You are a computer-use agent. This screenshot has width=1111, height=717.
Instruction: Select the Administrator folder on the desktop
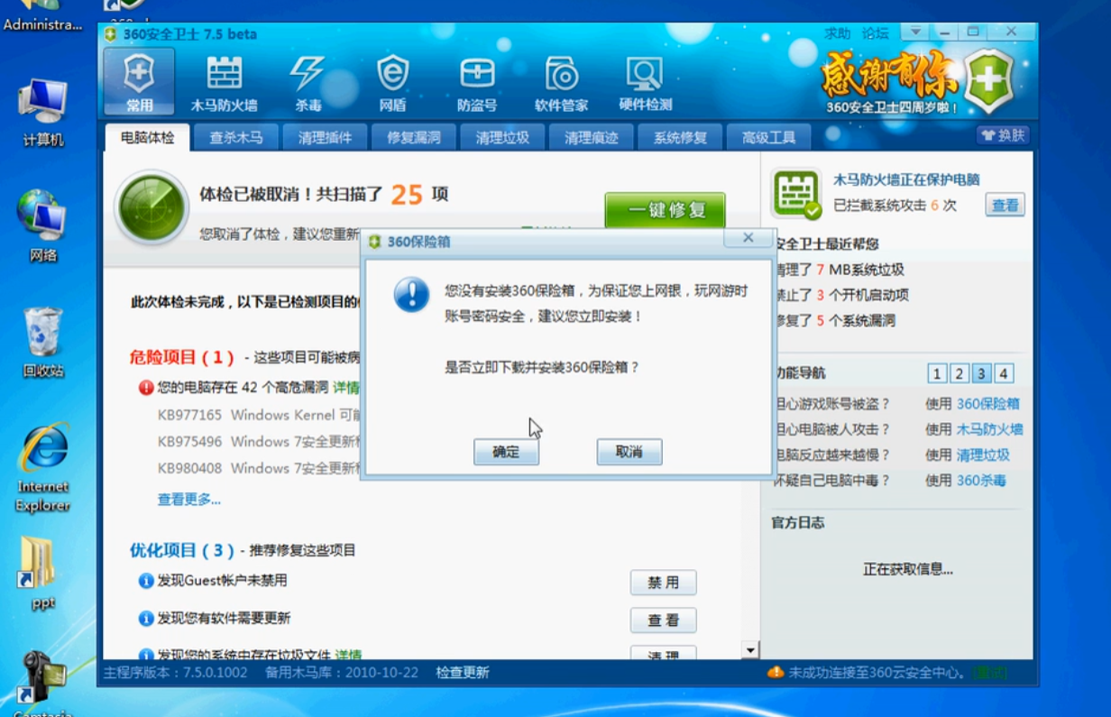[x=42, y=16]
